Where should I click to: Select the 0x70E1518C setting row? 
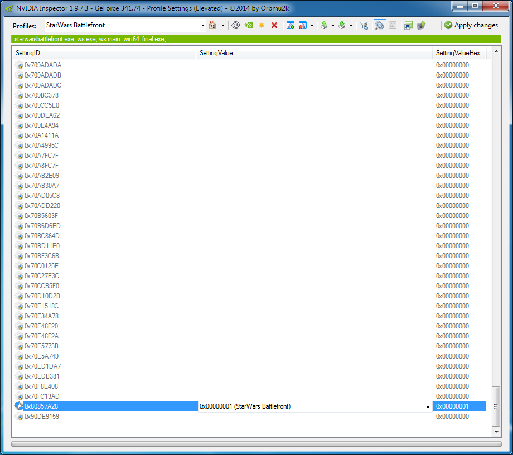(250, 306)
